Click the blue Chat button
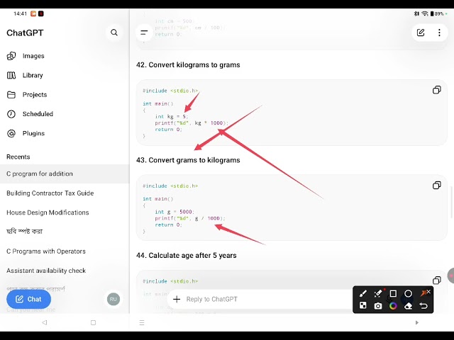Image resolution: width=454 pixels, height=340 pixels. click(28, 299)
